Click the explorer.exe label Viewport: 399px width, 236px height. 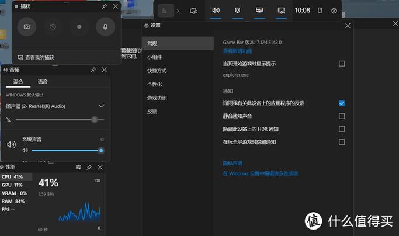pyautogui.click(x=235, y=75)
